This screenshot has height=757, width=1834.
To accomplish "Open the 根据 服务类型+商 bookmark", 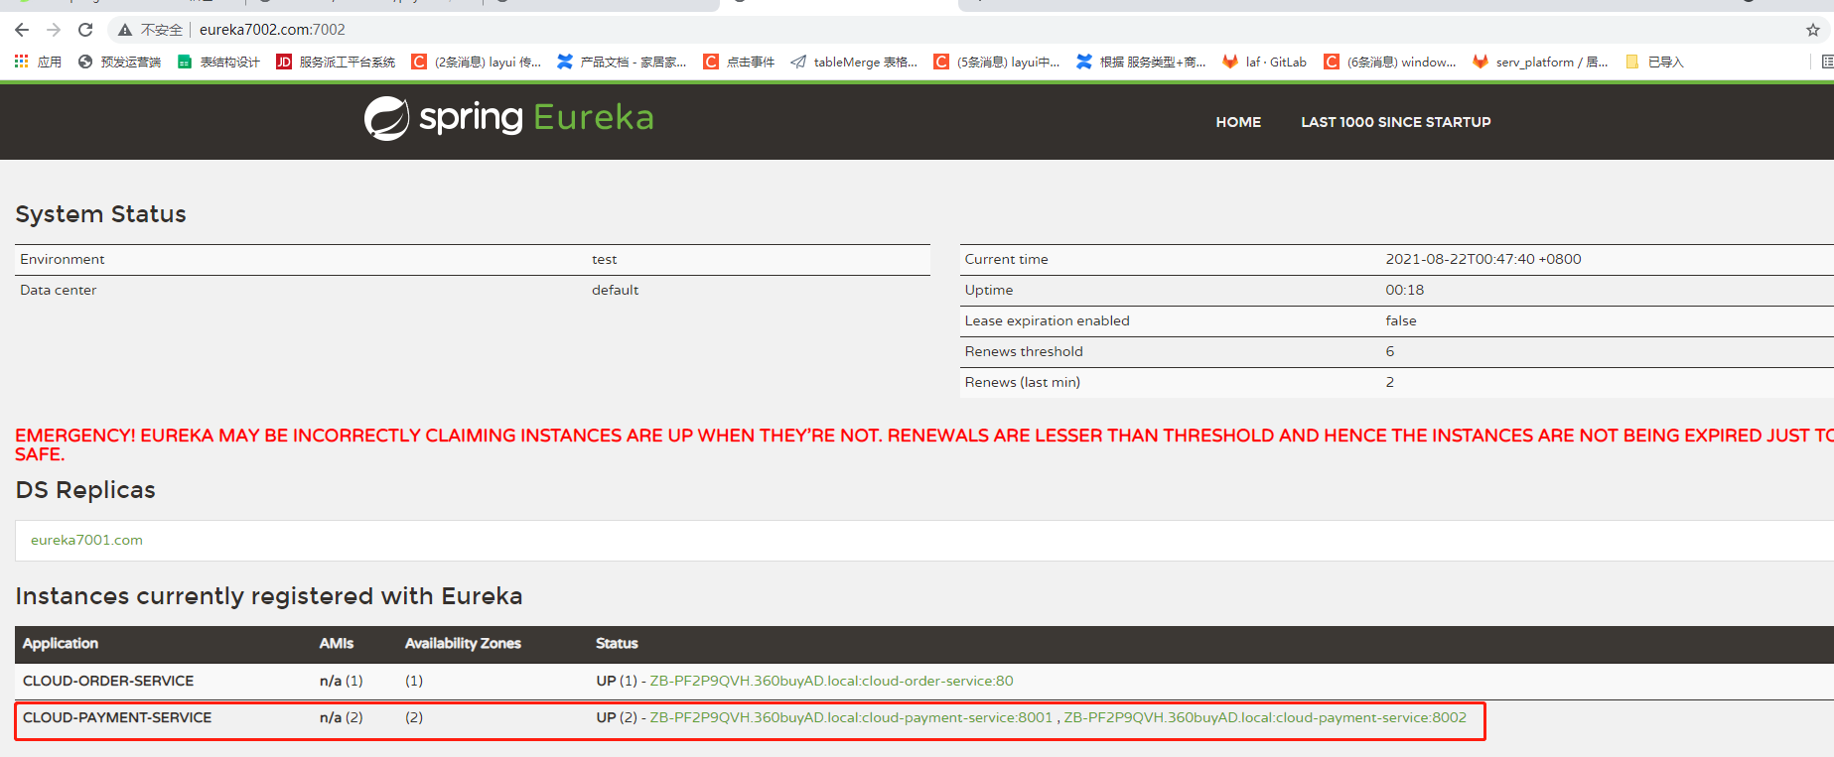I will [x=1141, y=62].
